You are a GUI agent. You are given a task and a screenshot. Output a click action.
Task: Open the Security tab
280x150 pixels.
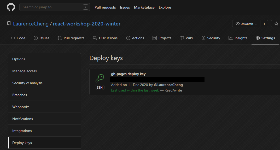point(211,38)
